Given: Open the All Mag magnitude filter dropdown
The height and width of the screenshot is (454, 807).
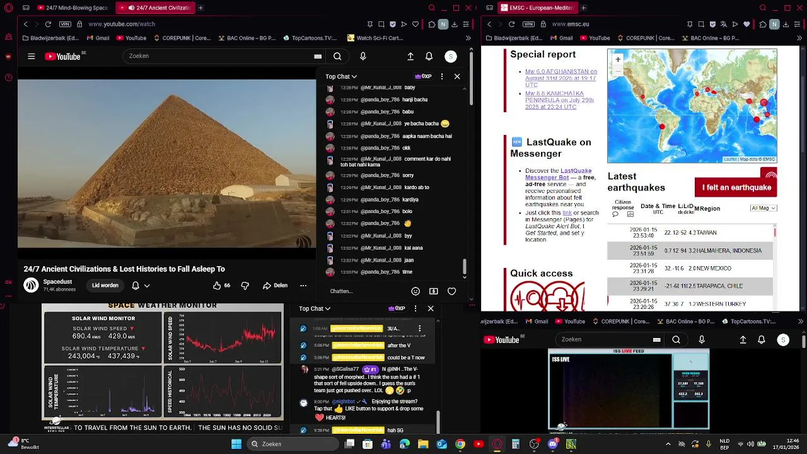Looking at the screenshot, I should pyautogui.click(x=763, y=208).
